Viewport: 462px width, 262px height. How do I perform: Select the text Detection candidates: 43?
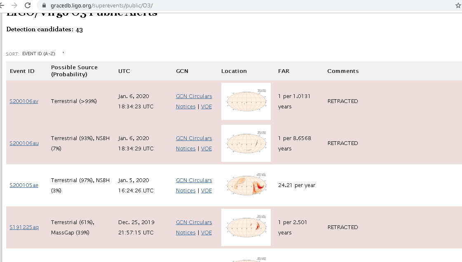(x=45, y=29)
